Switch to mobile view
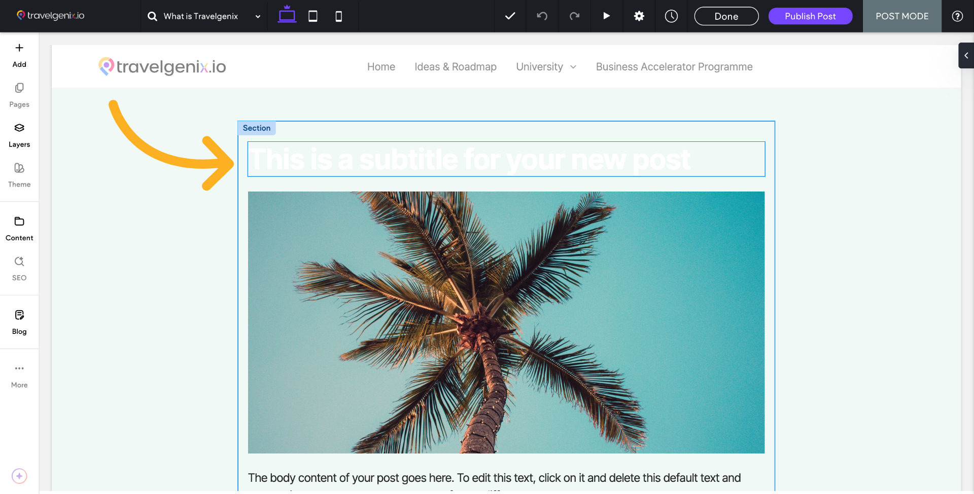Screen dimensions: 974x494 pyautogui.click(x=338, y=16)
